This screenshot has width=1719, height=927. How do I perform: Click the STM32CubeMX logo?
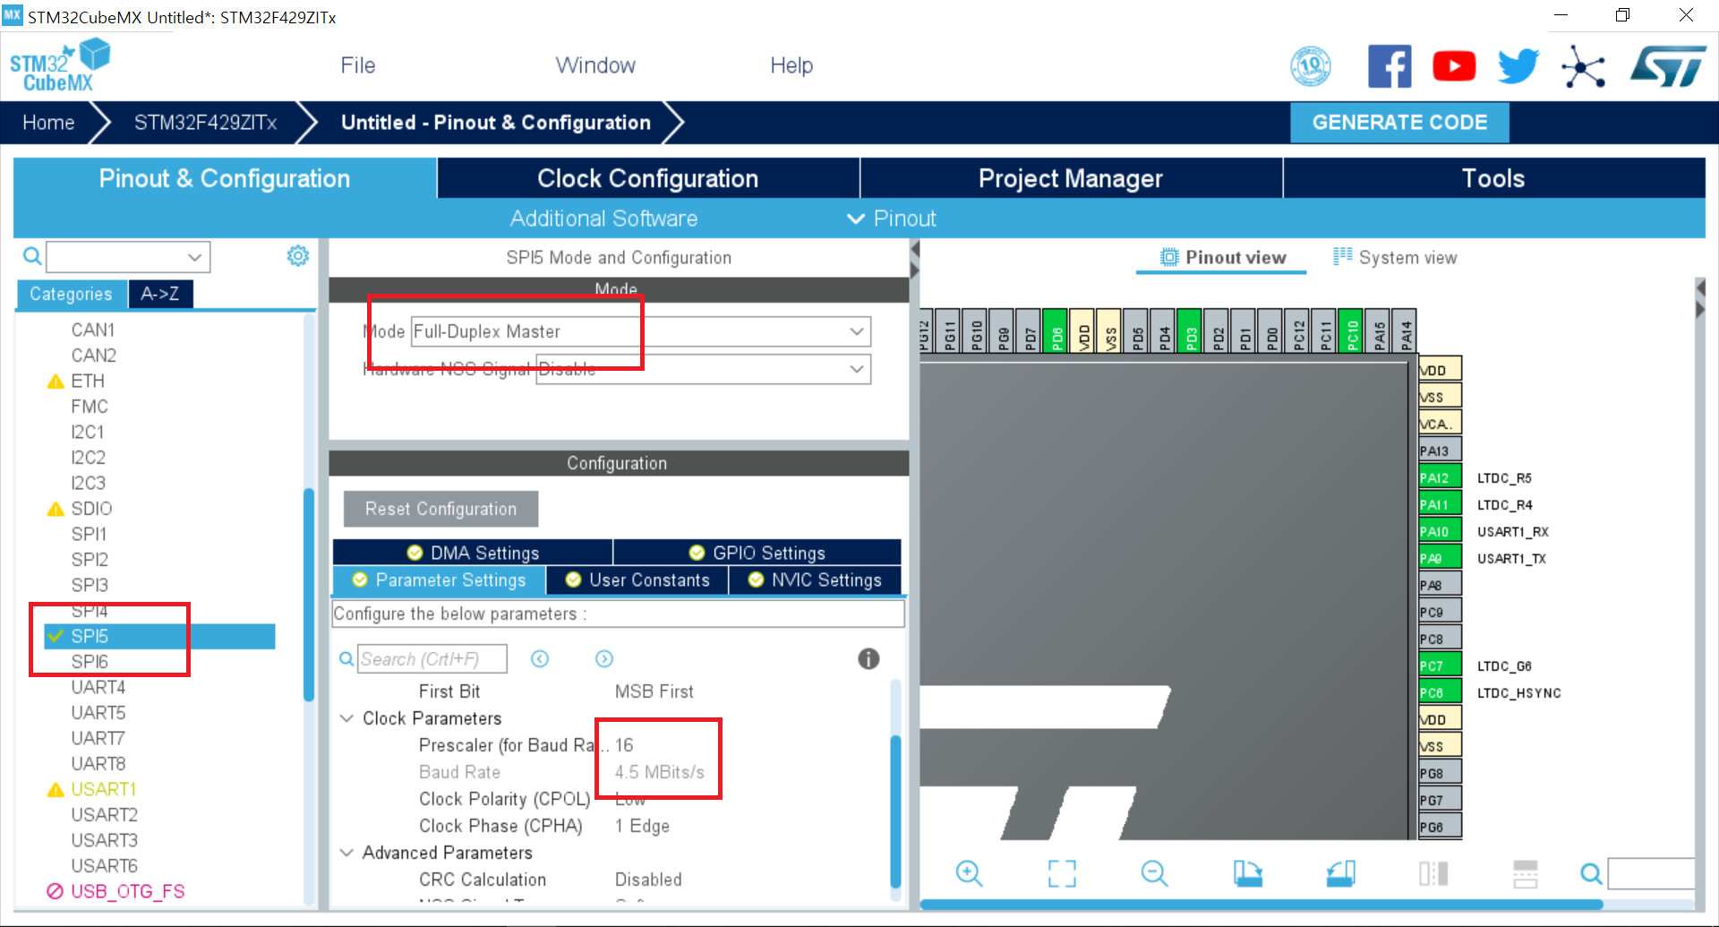click(59, 65)
